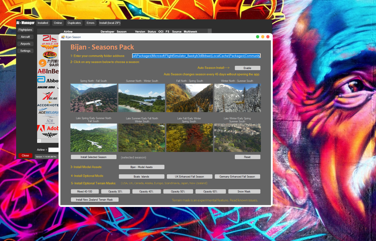Image resolution: width=376 pixels, height=241 pixels.
Task: Sort by the Developer column header
Action: point(108,32)
